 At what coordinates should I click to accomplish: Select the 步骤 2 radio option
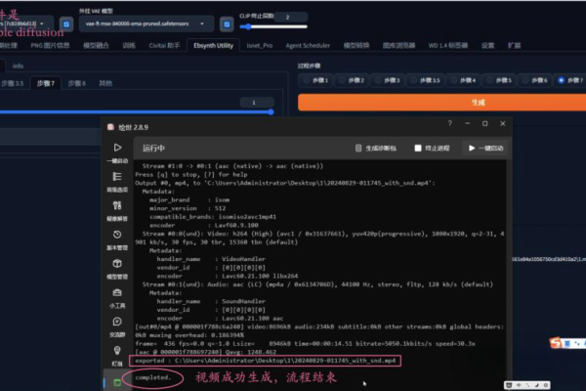click(x=352, y=80)
